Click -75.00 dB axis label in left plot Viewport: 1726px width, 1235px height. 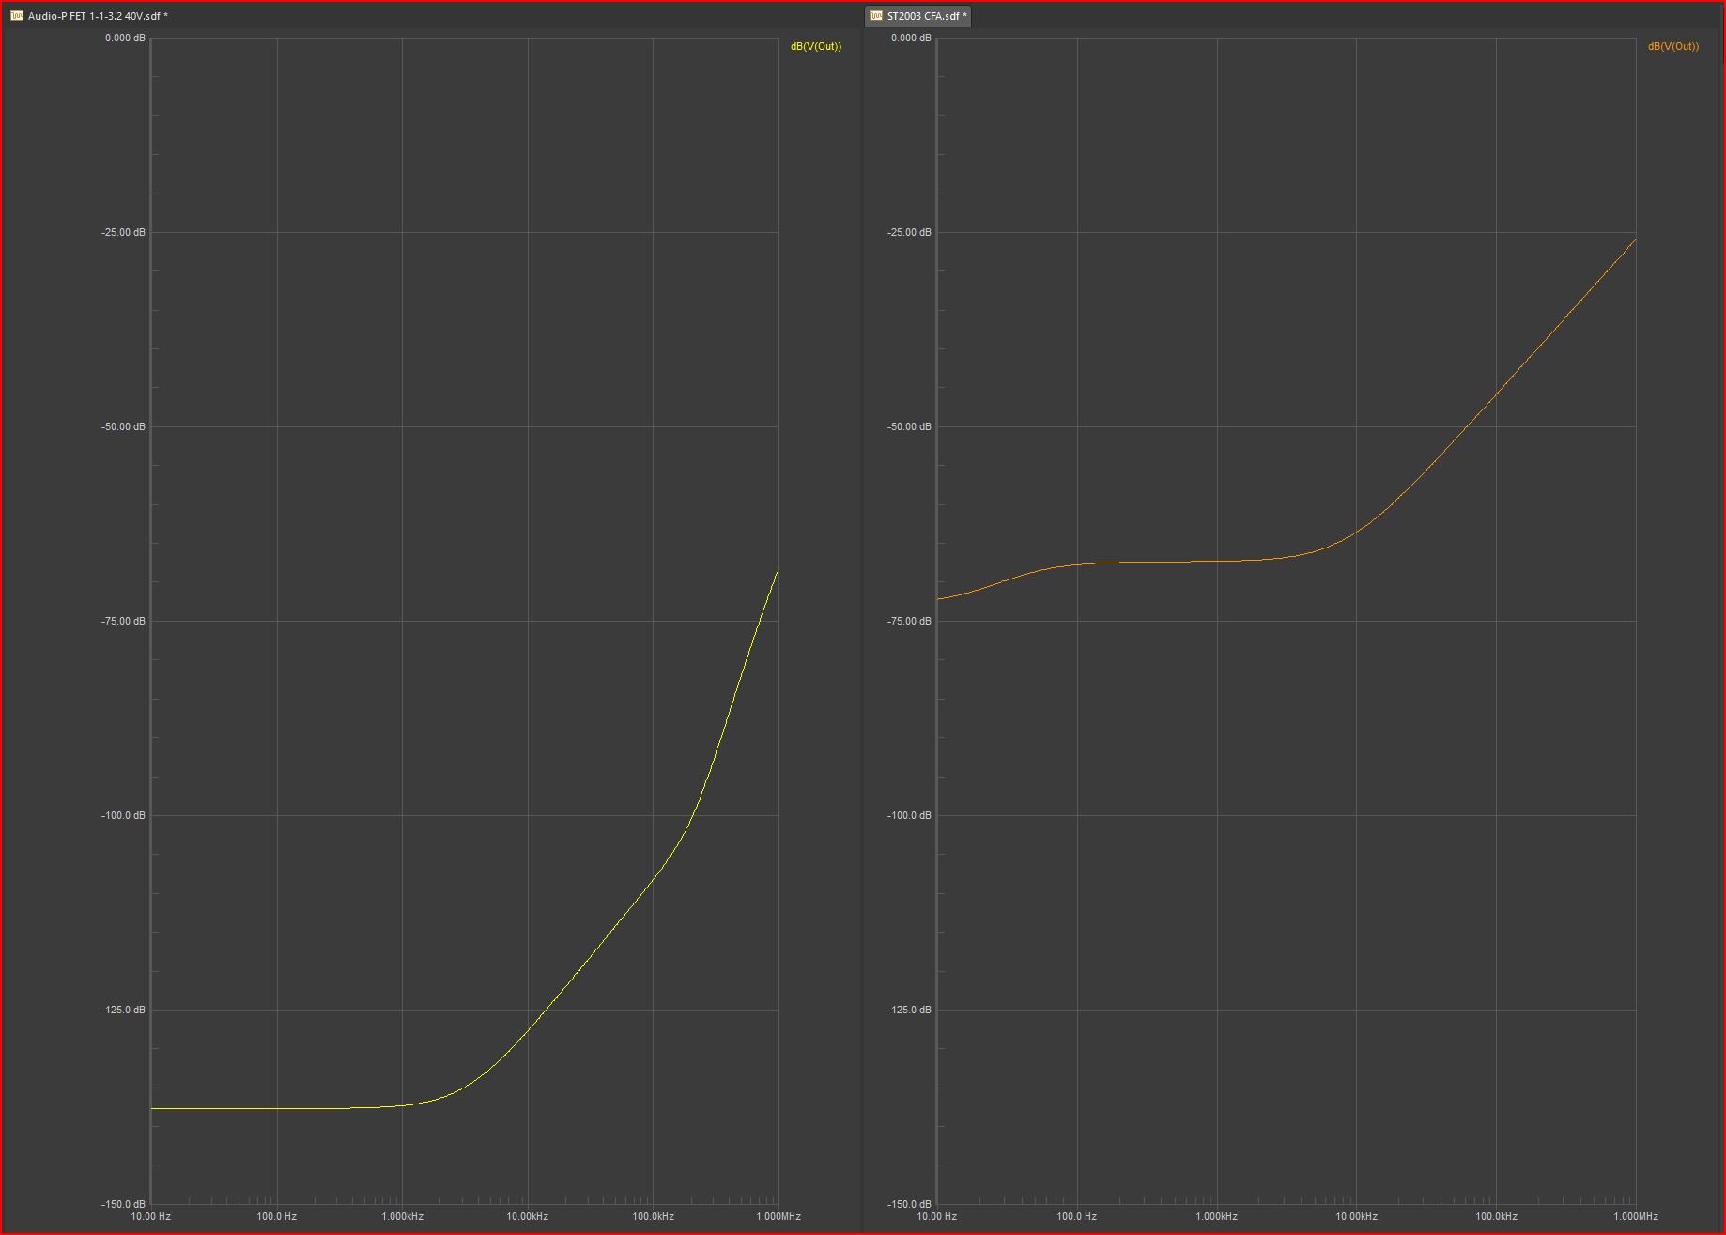point(123,621)
